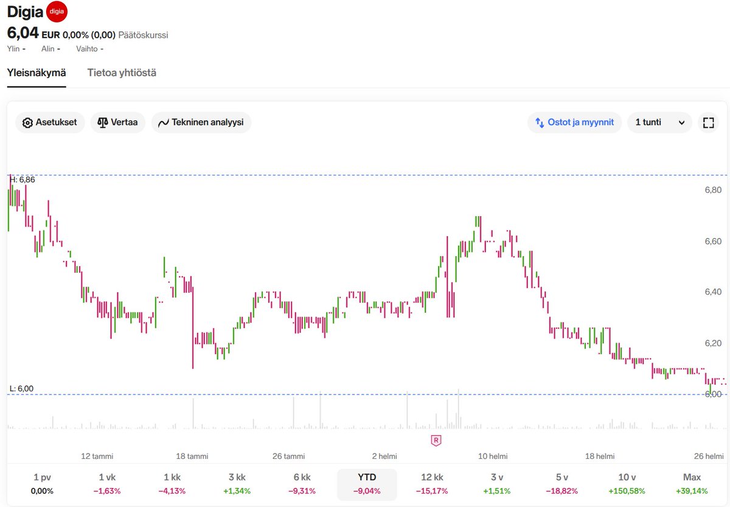Select the 5 v period
The width and height of the screenshot is (730, 507).
563,484
